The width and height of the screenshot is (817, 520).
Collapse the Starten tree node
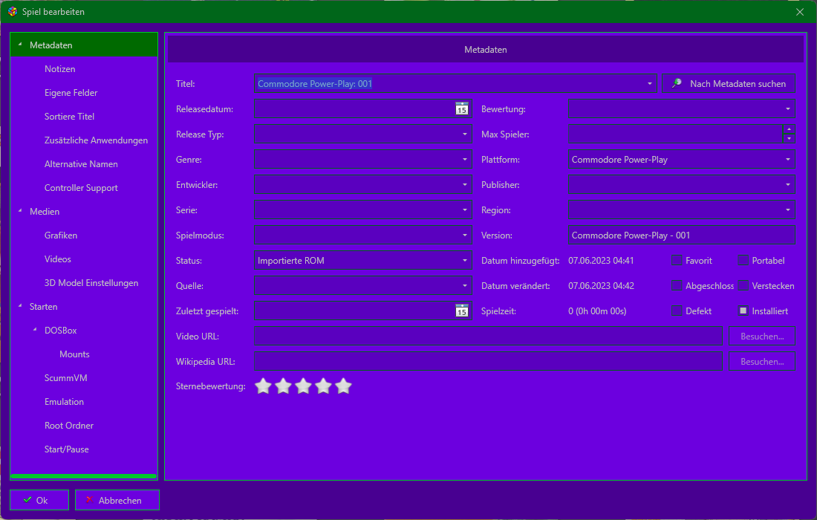click(20, 306)
